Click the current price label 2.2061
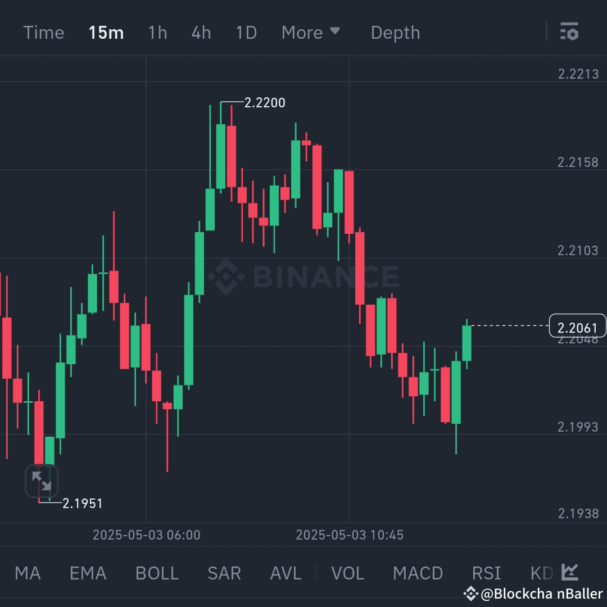 [577, 326]
